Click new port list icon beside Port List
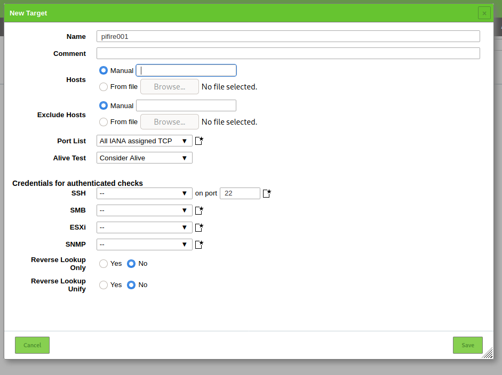Screen dimensions: 502x375 click(x=199, y=141)
